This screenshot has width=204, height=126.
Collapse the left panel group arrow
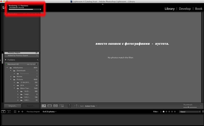tap(1, 60)
